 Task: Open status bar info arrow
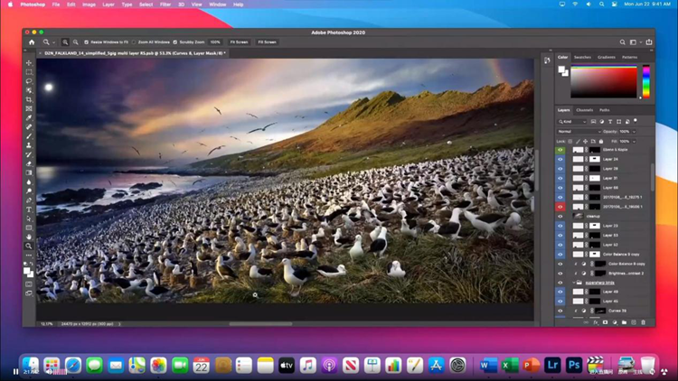[119, 323]
